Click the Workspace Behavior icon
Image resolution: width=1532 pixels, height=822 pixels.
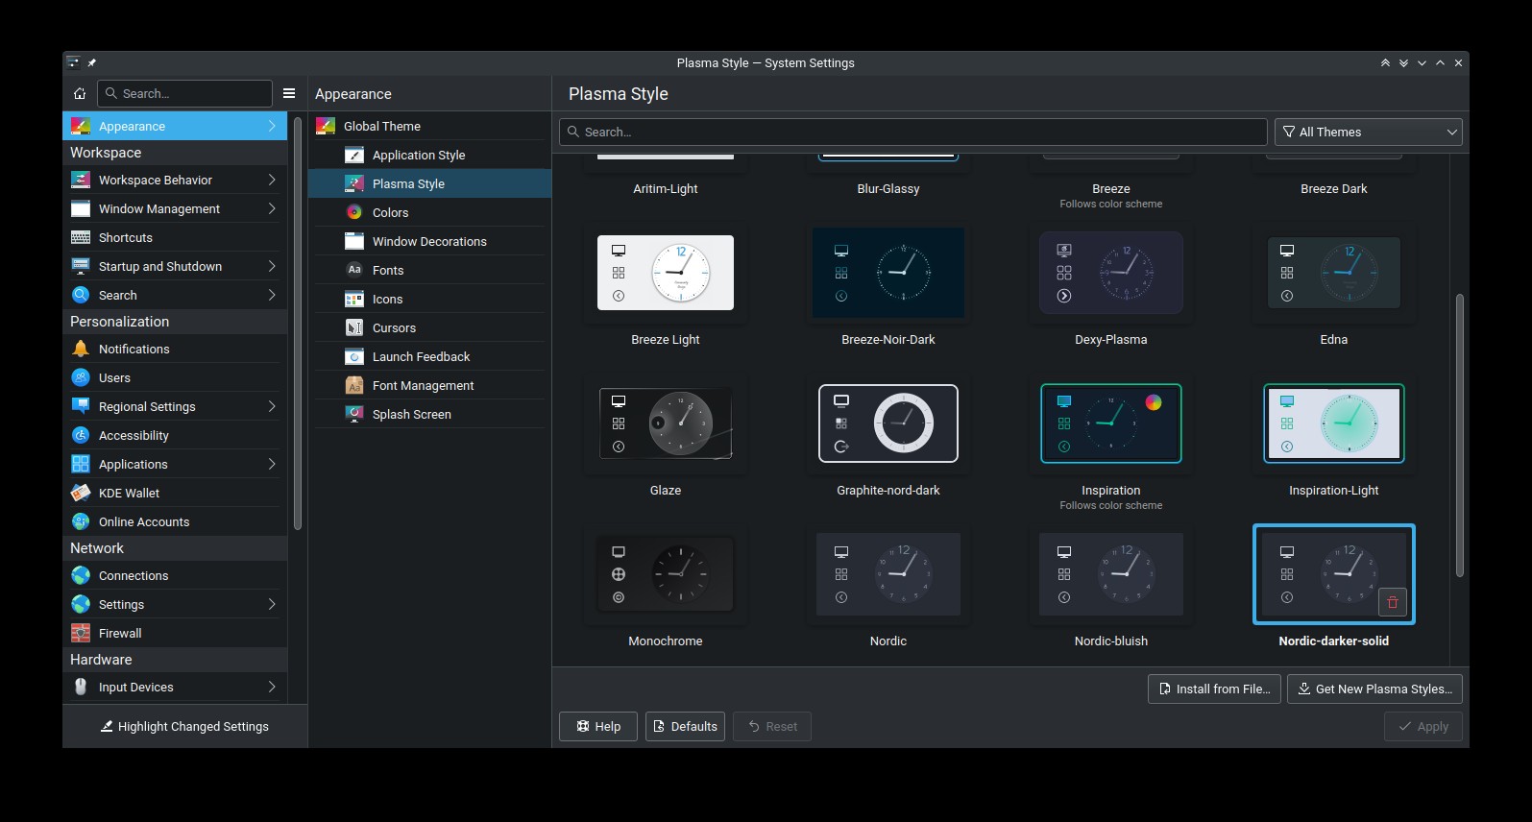(81, 180)
